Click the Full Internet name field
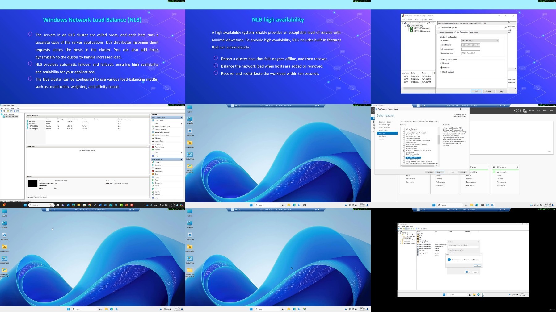The image size is (556, 312). (x=471, y=49)
